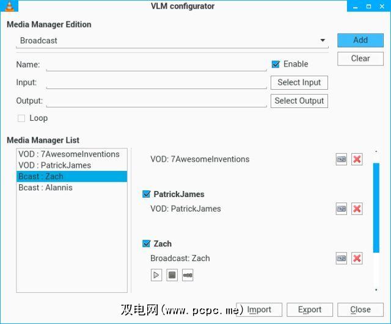Stop the Zach broadcast
This screenshot has height=324, width=391.
[172, 275]
